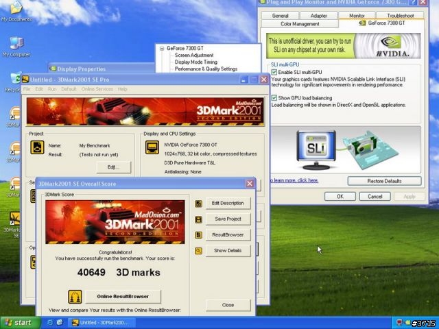Open My Documents desktop icon
Image resolution: width=439 pixels, height=329 pixels.
(16, 11)
